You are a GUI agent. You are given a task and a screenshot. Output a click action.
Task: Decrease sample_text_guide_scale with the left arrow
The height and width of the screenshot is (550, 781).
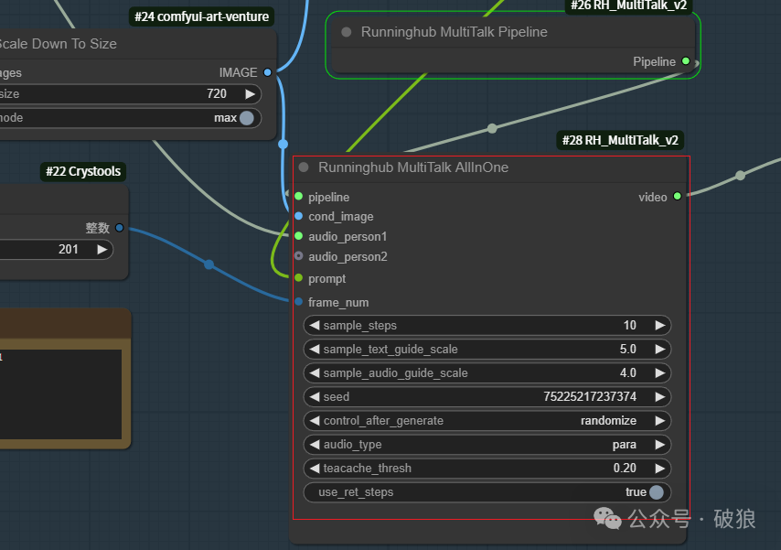(315, 350)
